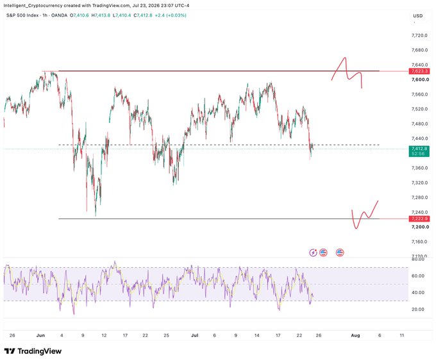The height and width of the screenshot is (362, 436).
Task: Click the Aug date label on time axis
Action: [x=355, y=335]
